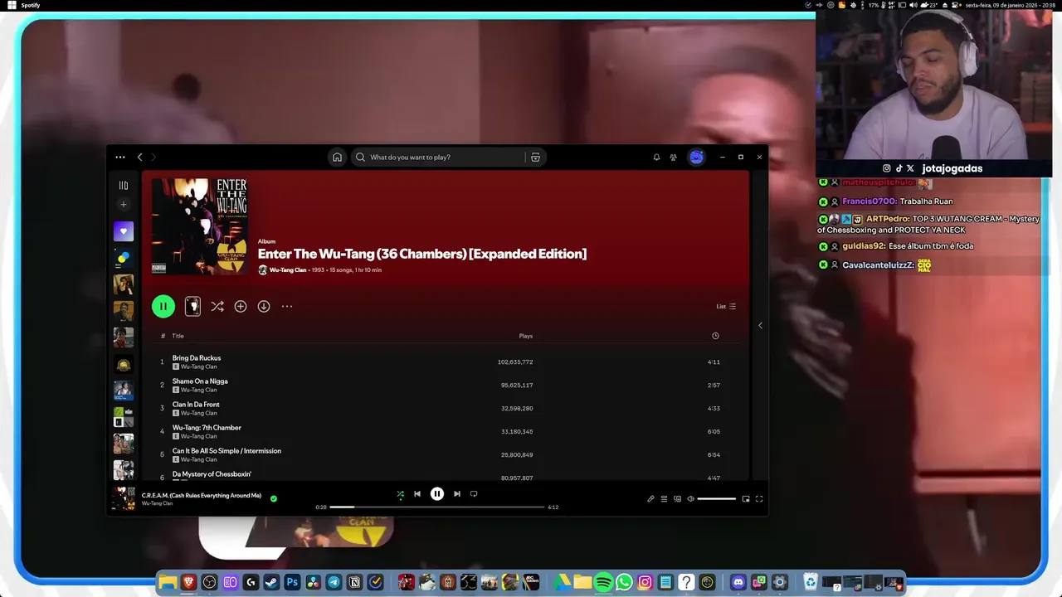The height and width of the screenshot is (597, 1062).
Task: Open the What's New notifications bell
Action: tap(656, 157)
